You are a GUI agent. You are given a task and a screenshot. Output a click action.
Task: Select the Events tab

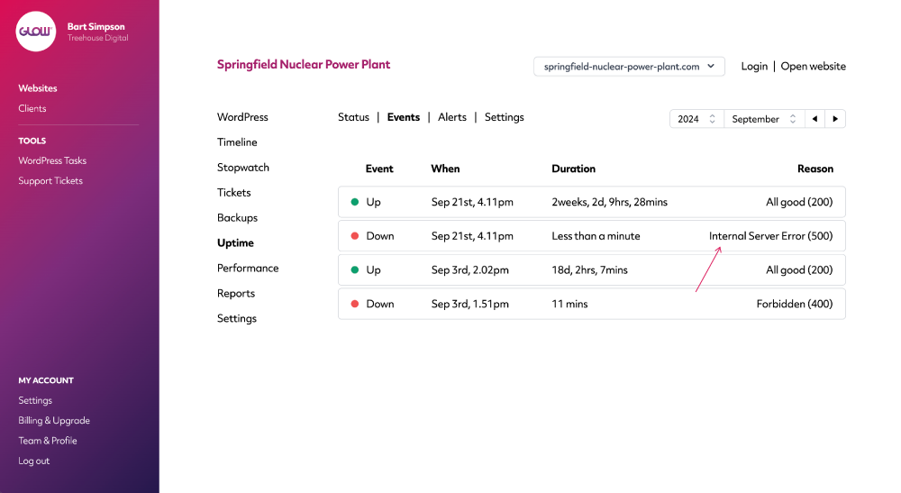click(404, 117)
